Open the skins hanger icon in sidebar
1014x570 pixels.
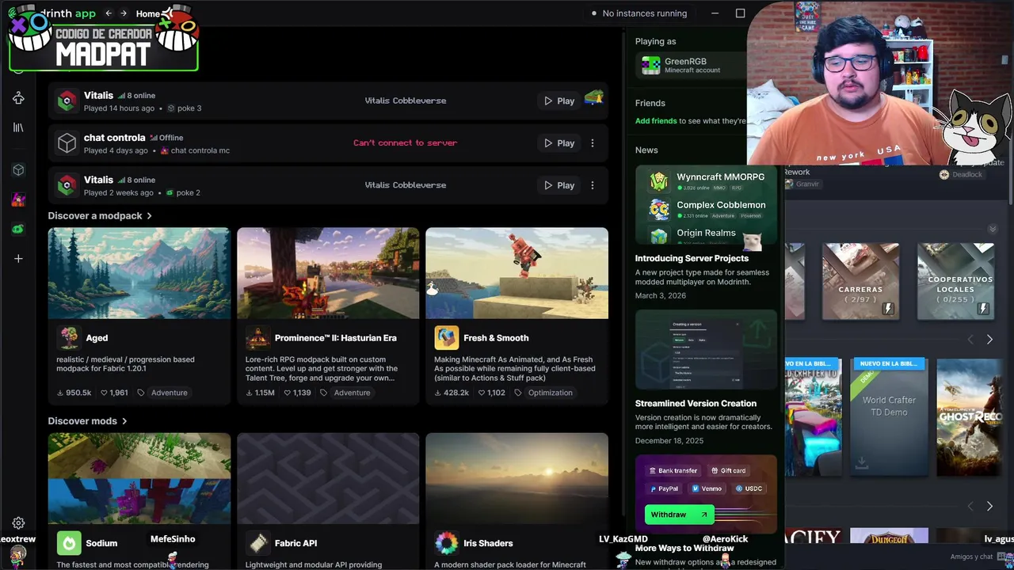[x=18, y=98]
